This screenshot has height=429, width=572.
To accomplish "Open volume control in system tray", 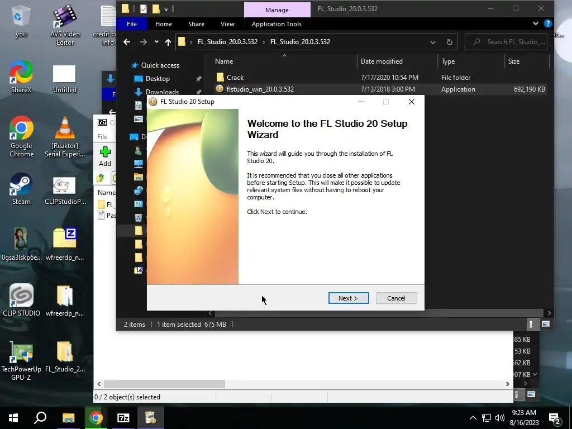I will pyautogui.click(x=500, y=418).
